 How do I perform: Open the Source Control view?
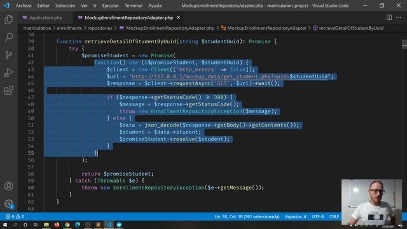(x=8, y=55)
